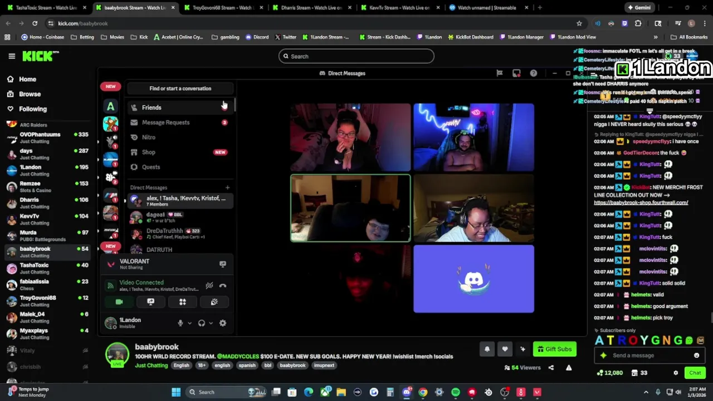Mute Discord microphone
This screenshot has height=401, width=713.
[x=180, y=323]
